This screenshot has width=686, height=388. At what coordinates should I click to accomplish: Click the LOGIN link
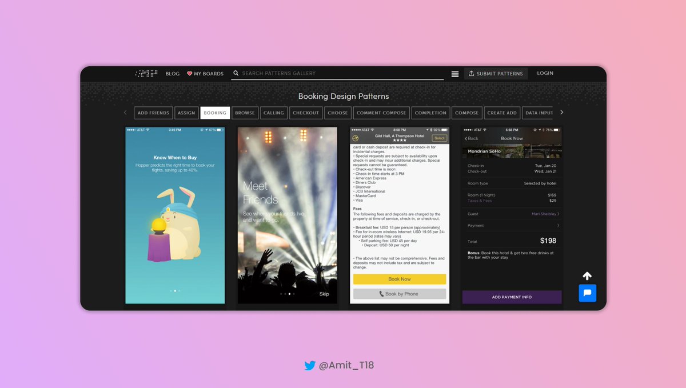pos(545,73)
